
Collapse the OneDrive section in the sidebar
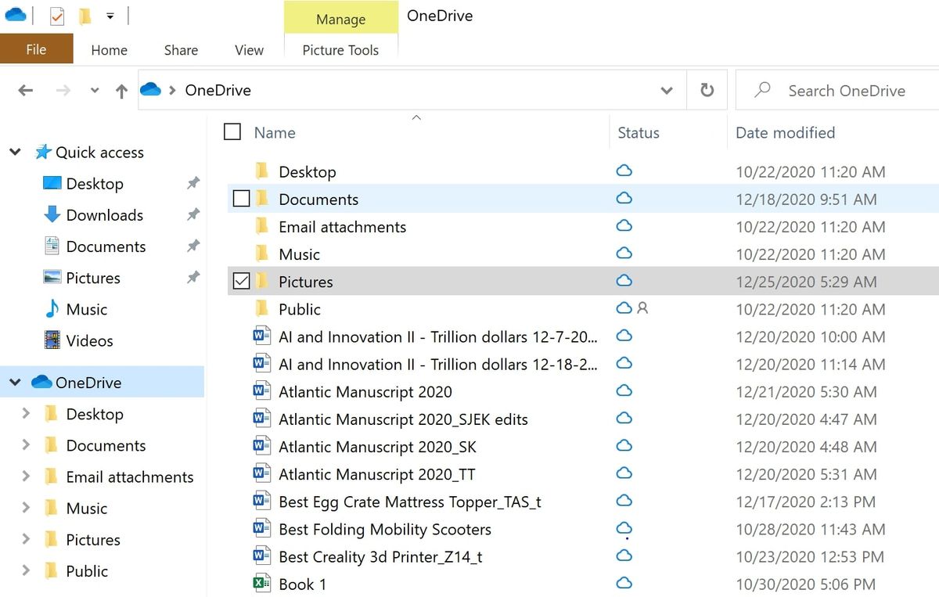pos(13,383)
